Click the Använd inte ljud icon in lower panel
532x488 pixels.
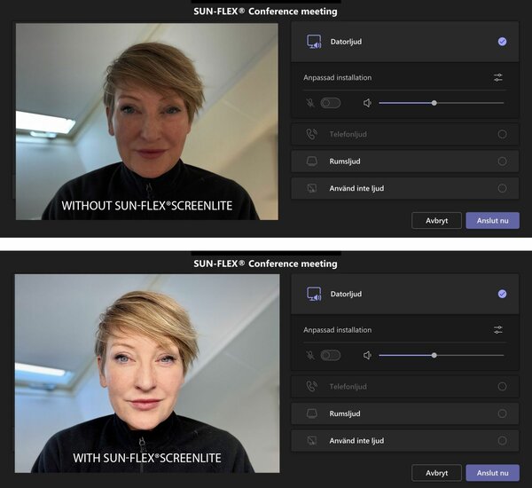tap(312, 441)
